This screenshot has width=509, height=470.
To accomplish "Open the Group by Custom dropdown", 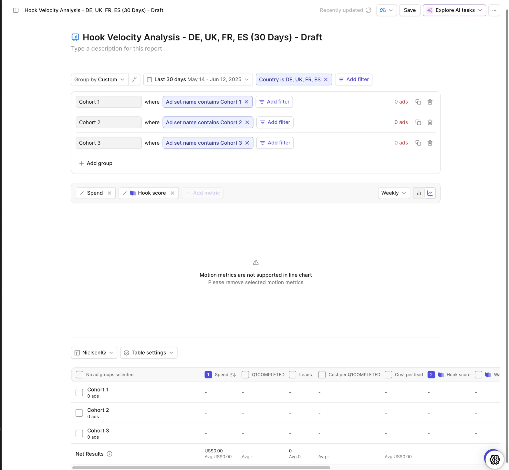I will pyautogui.click(x=99, y=79).
